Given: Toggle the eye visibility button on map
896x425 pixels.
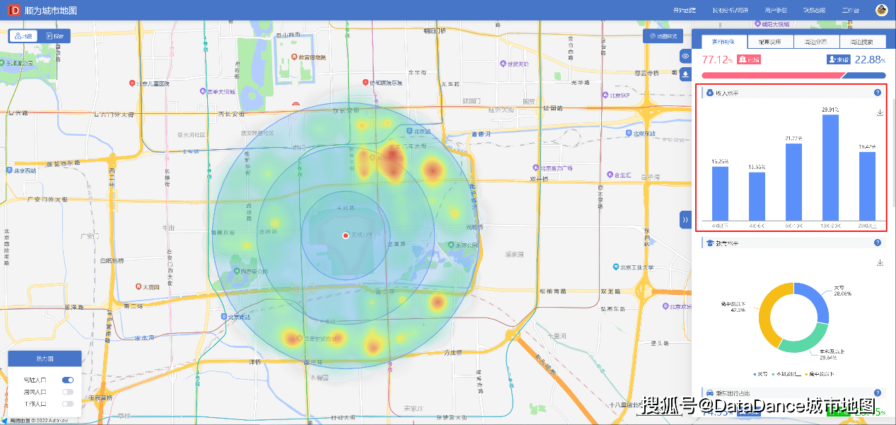Looking at the screenshot, I should tap(685, 56).
